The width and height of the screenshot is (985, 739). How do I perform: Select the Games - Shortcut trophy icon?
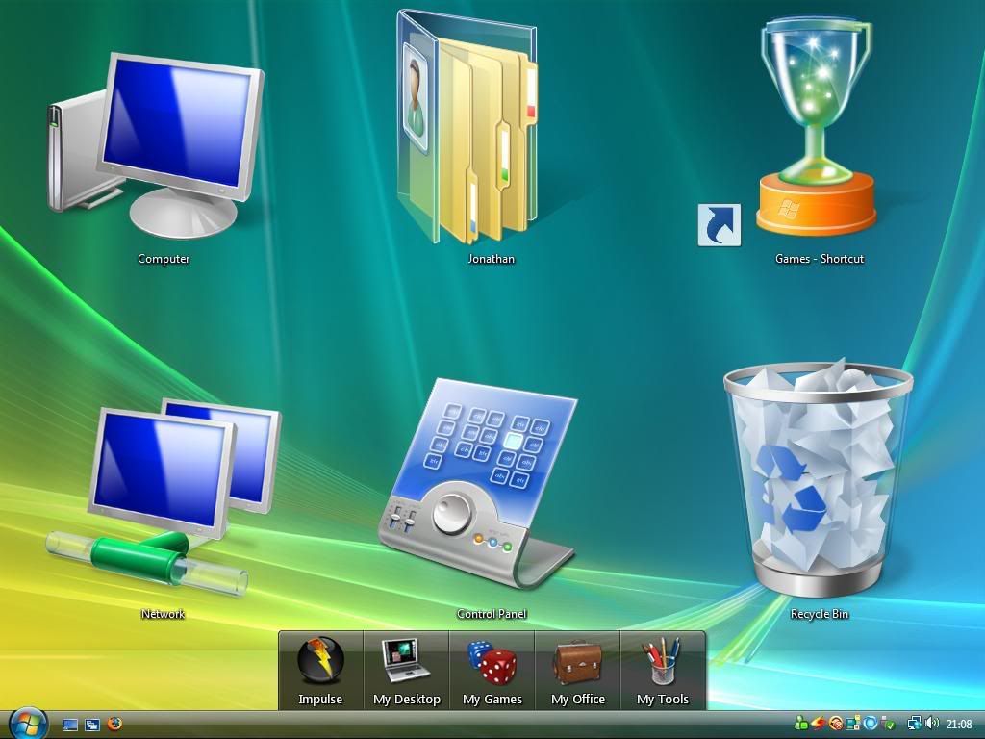click(816, 126)
